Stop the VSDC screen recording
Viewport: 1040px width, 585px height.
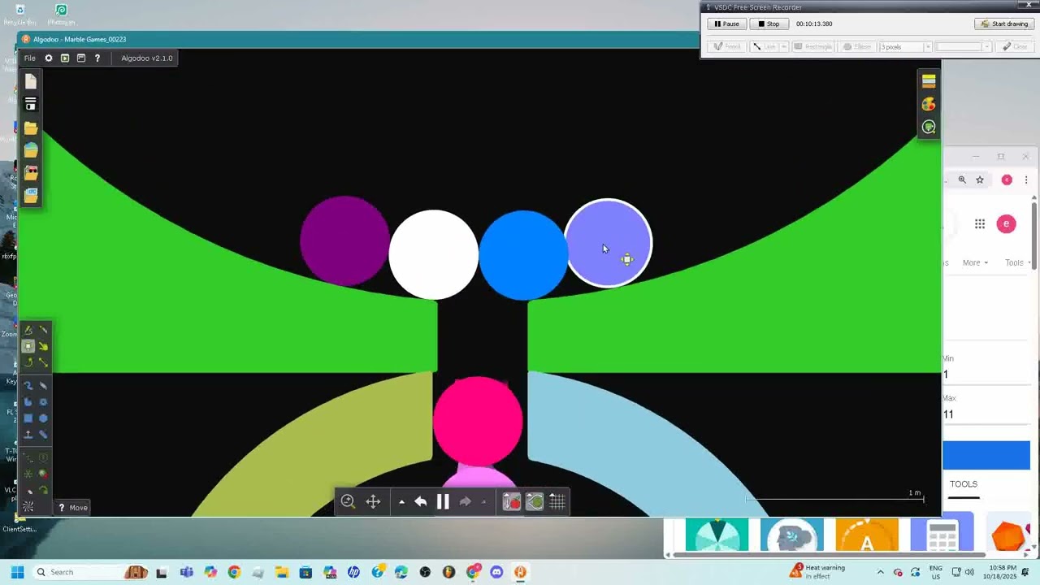[769, 24]
